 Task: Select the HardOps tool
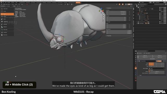click(7, 32)
